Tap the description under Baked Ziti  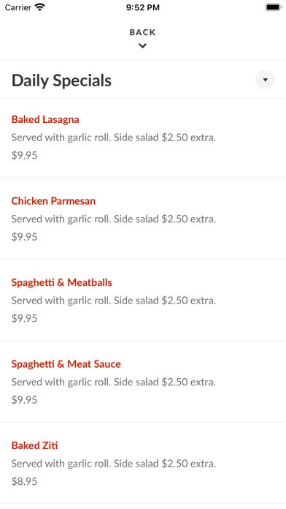114,464
